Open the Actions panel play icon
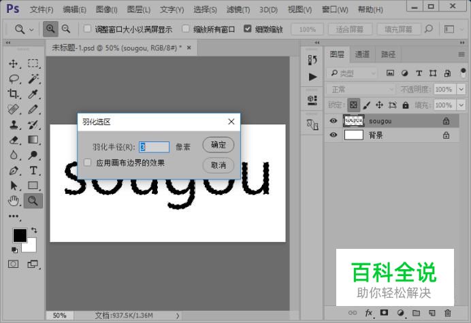This screenshot has height=323, width=471. click(312, 77)
